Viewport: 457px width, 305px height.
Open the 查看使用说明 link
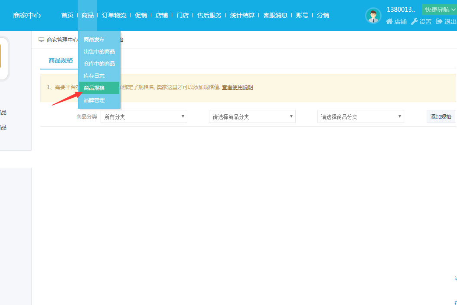(x=237, y=87)
